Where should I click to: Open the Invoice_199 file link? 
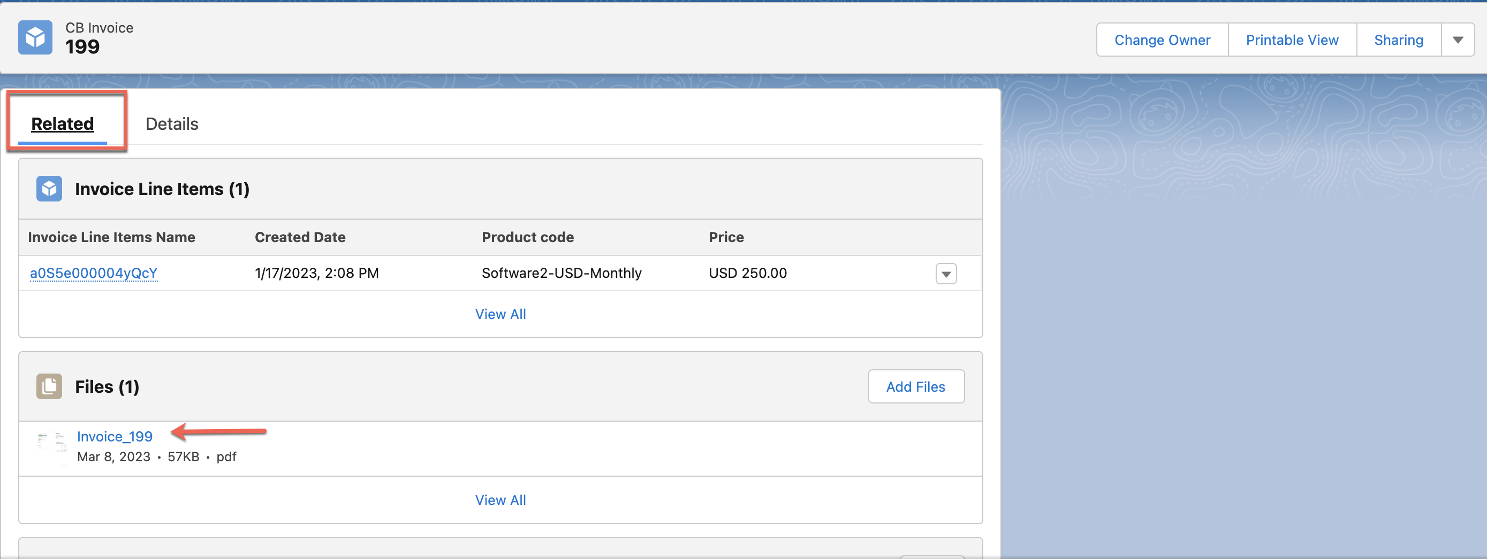[115, 436]
